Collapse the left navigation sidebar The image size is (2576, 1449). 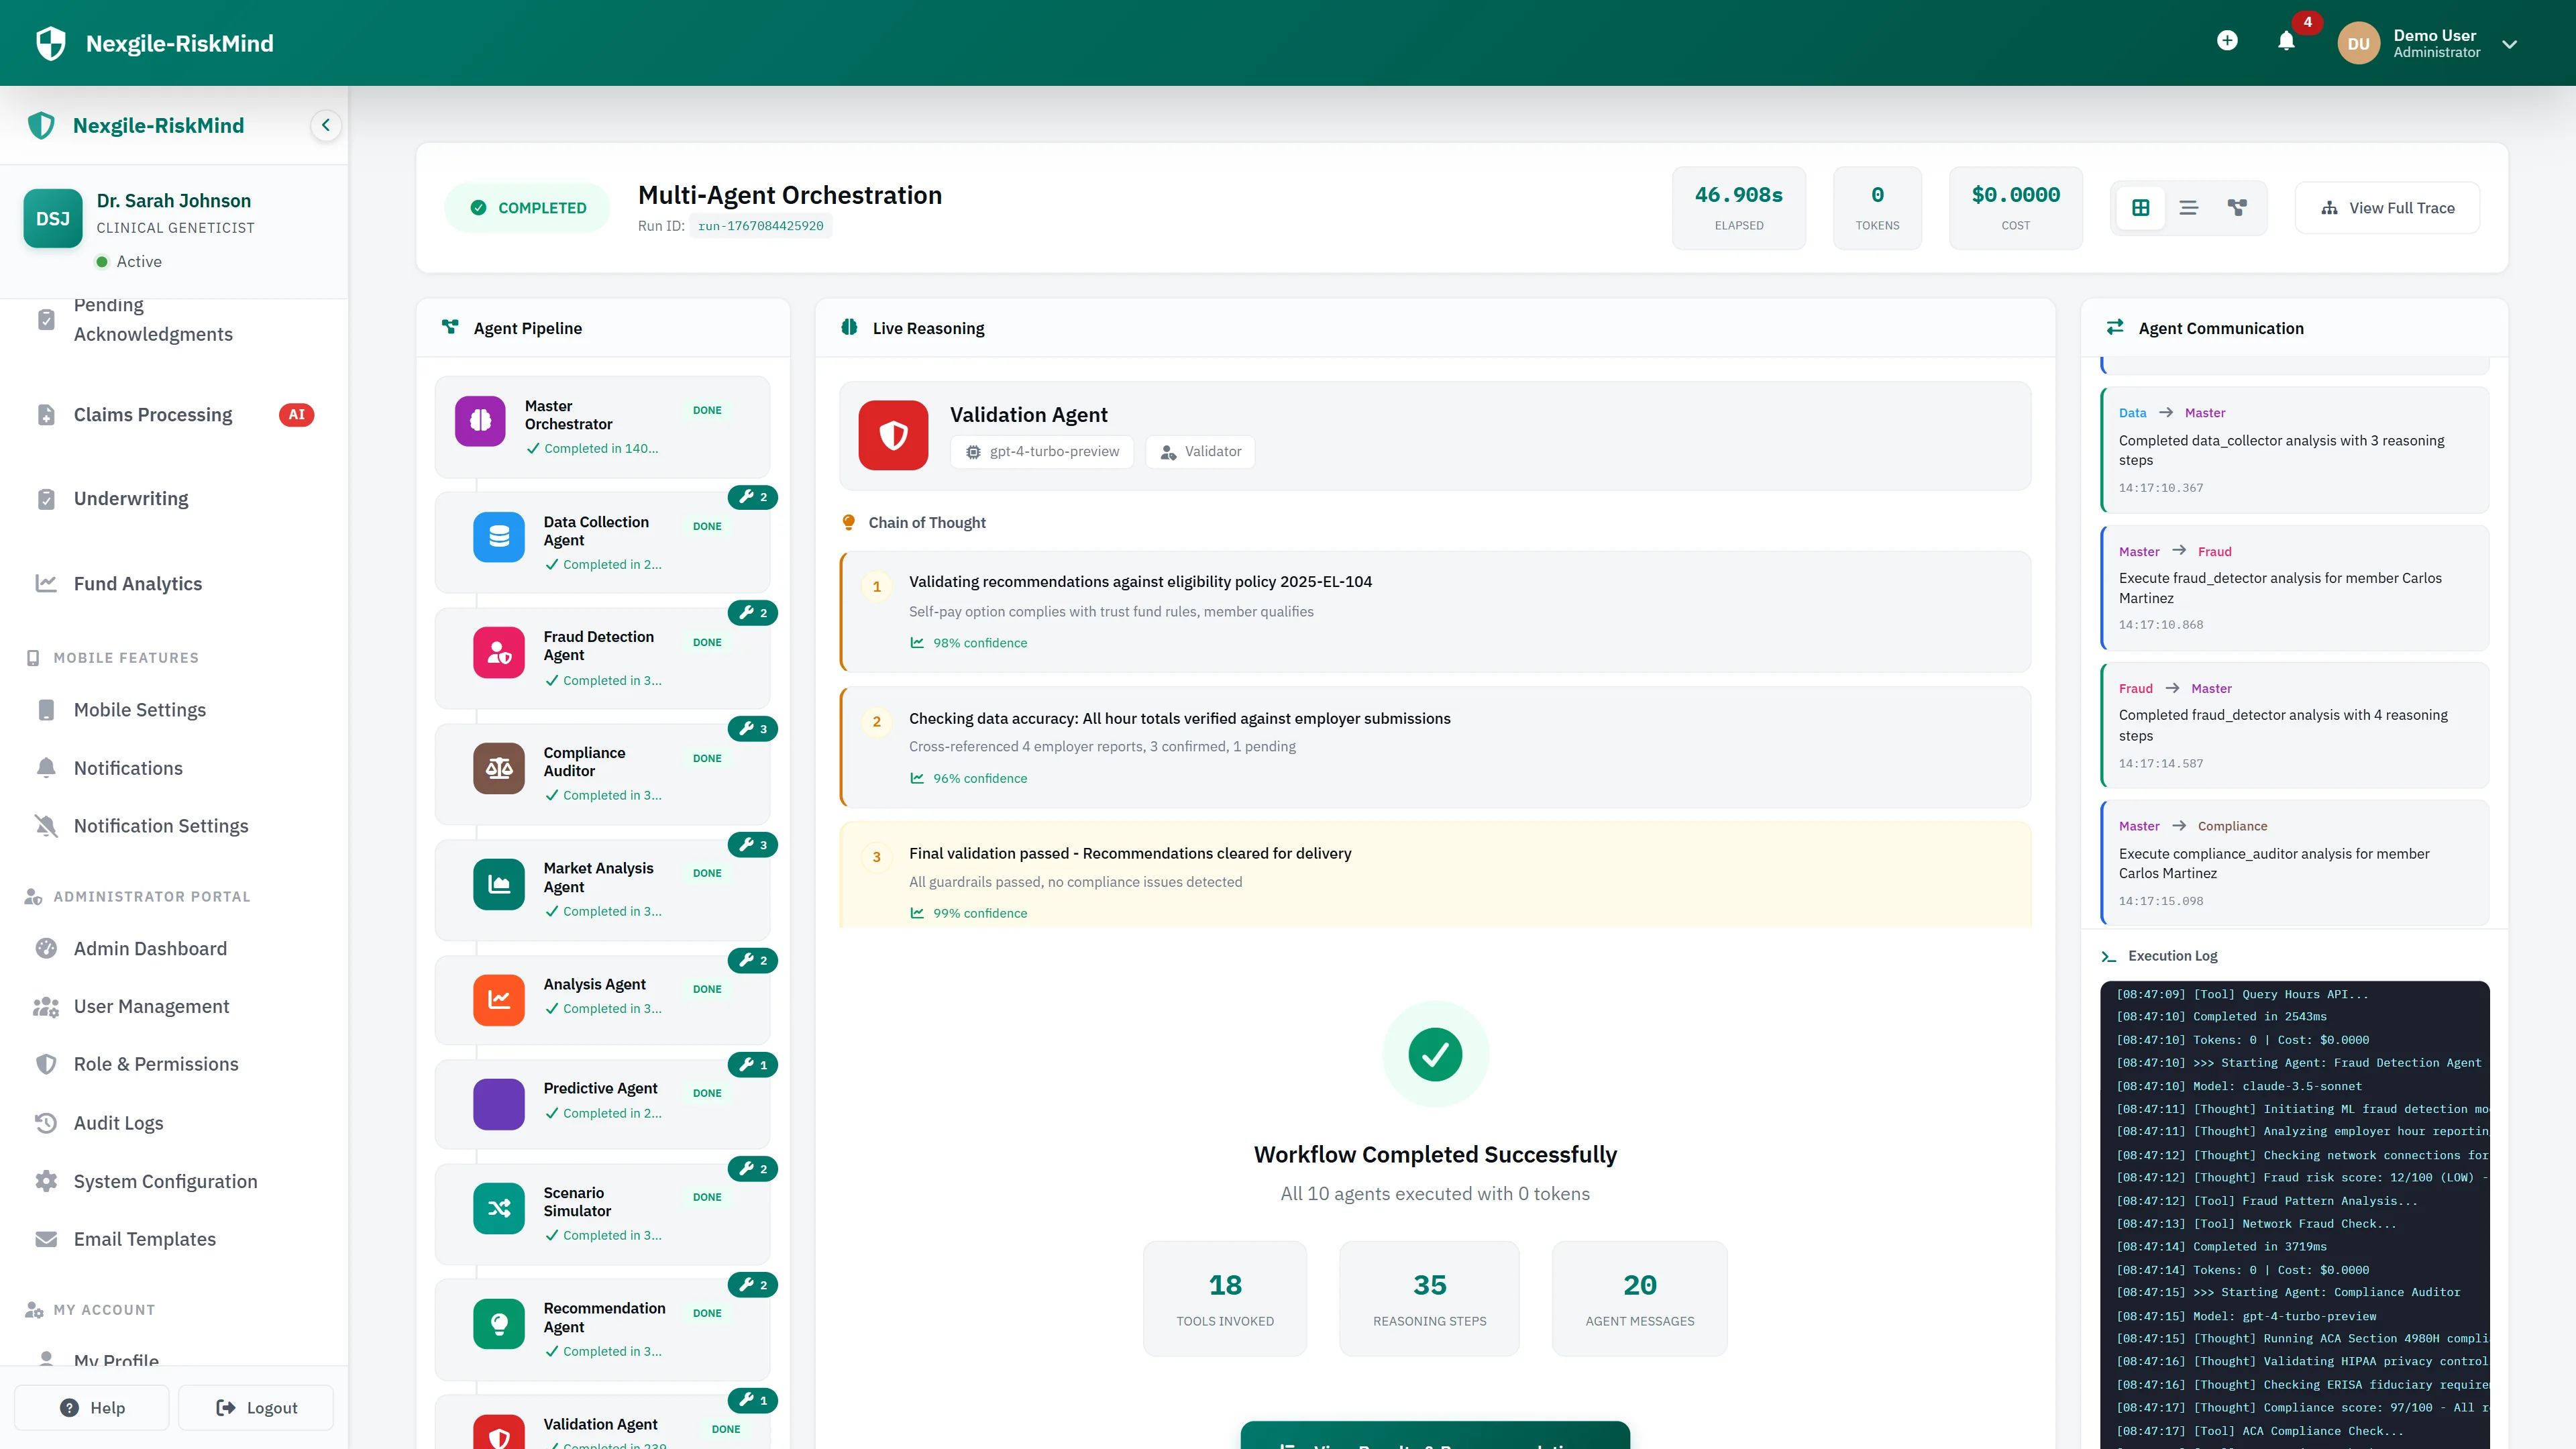point(325,125)
